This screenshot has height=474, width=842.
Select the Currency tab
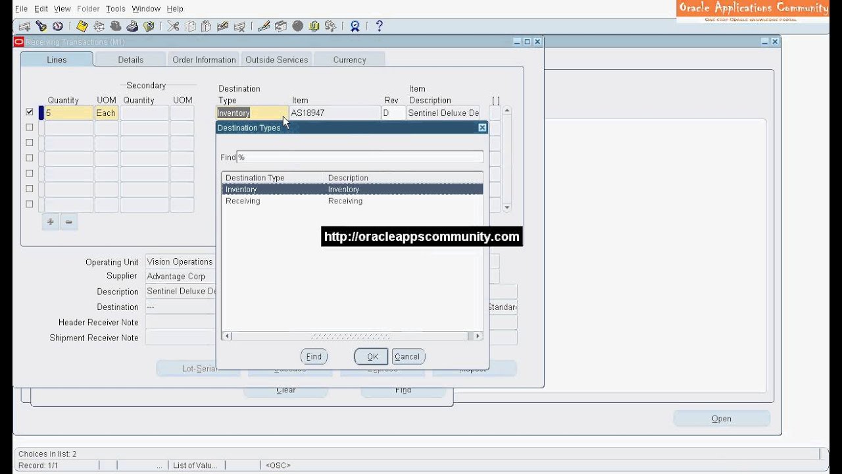coord(349,59)
